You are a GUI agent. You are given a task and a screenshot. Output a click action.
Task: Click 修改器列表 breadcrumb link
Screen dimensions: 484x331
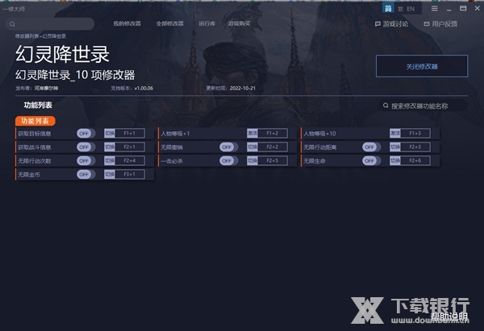point(27,36)
